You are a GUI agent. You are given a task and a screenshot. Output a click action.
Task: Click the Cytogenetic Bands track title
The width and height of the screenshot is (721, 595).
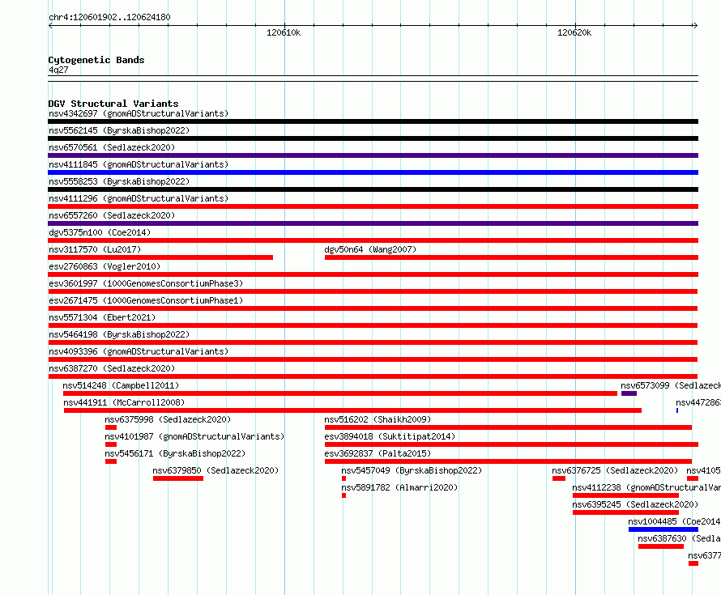point(96,60)
